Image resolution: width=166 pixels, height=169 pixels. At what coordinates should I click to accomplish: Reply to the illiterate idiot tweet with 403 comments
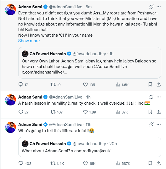21,163
